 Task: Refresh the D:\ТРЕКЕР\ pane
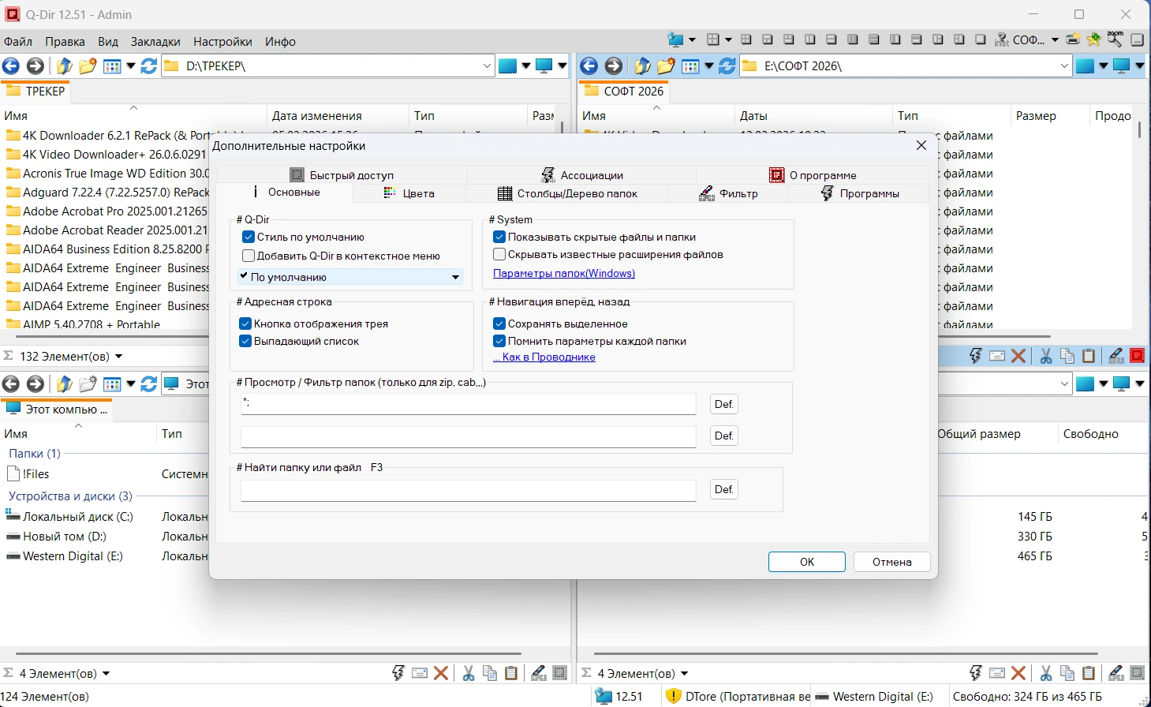pos(148,66)
